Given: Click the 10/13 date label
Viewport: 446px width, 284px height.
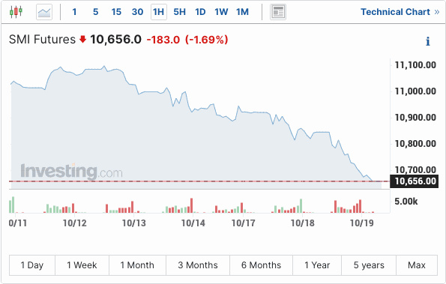Looking at the screenshot, I should tap(133, 223).
